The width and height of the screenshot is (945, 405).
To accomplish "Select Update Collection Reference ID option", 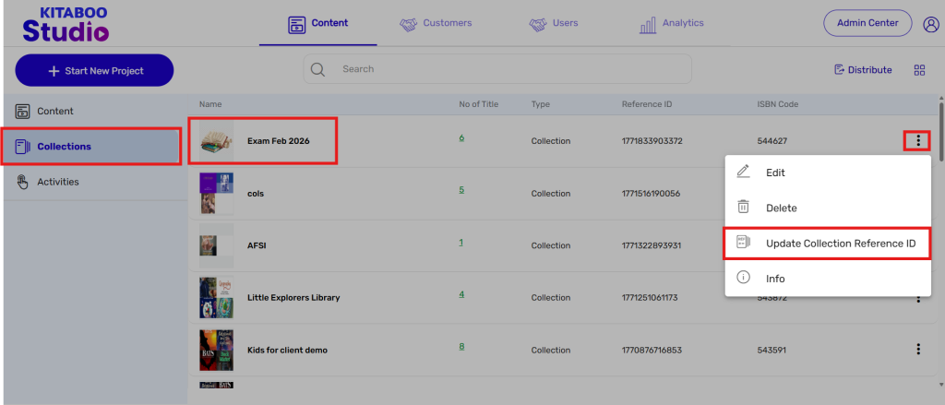I will click(x=840, y=244).
